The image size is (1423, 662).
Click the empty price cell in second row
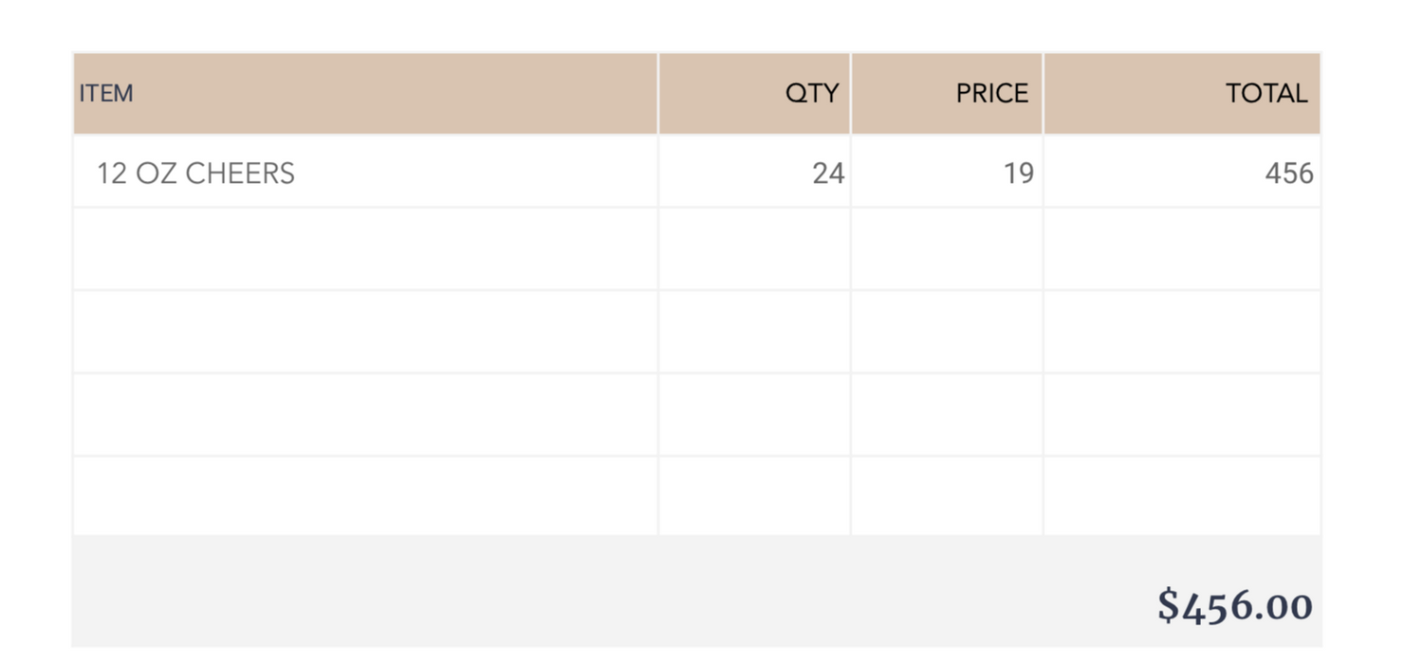(947, 248)
